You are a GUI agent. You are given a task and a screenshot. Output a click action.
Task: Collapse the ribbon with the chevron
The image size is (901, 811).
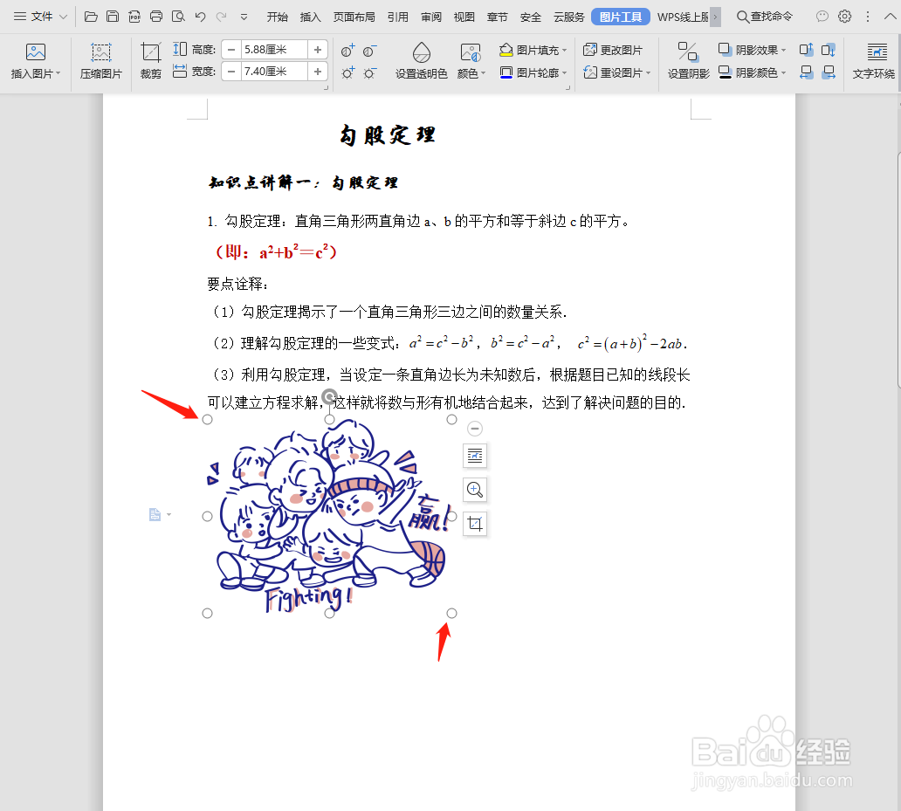890,17
